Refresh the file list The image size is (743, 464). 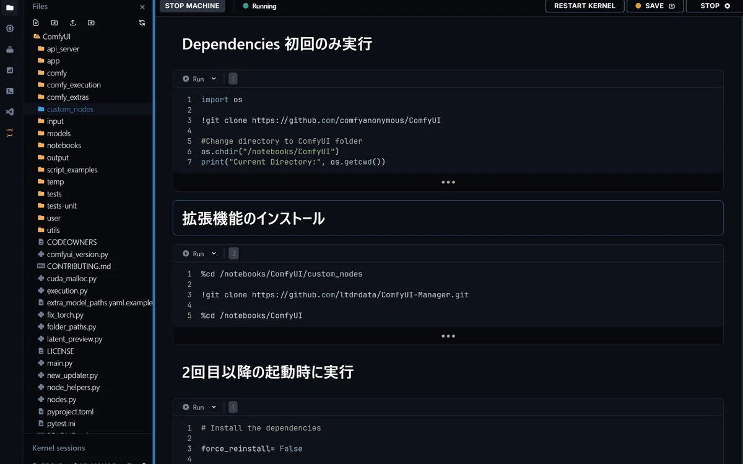pyautogui.click(x=142, y=23)
